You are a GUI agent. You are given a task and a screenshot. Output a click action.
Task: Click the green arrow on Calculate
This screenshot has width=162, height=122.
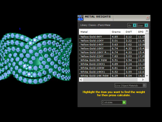(x=124, y=102)
